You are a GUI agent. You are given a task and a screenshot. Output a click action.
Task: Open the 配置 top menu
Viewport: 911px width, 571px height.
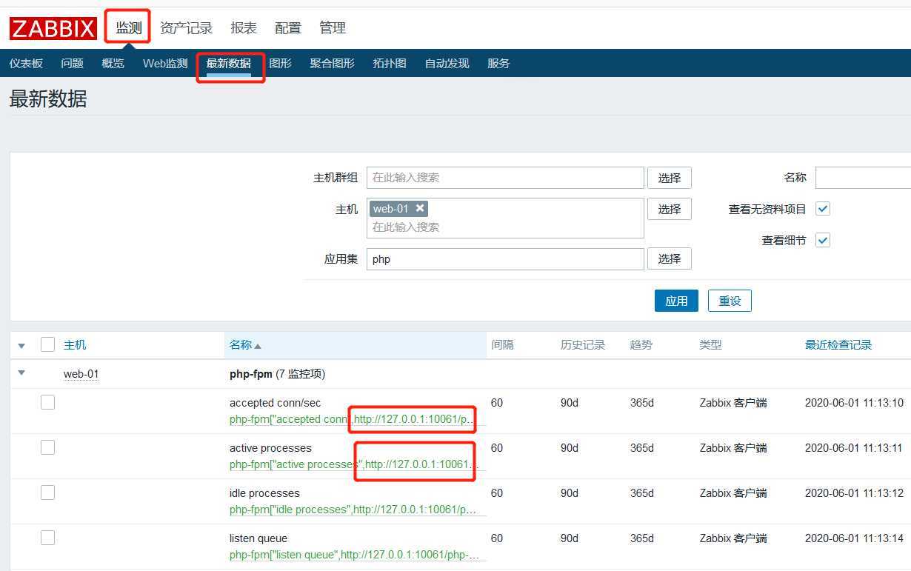pyautogui.click(x=287, y=28)
